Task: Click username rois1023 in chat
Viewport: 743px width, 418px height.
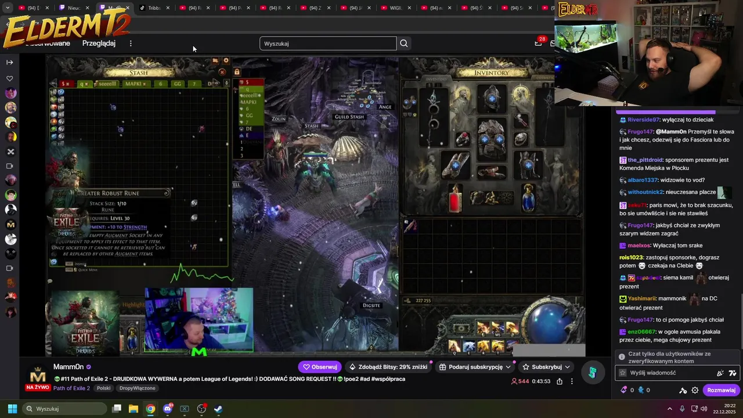Action: (x=631, y=257)
